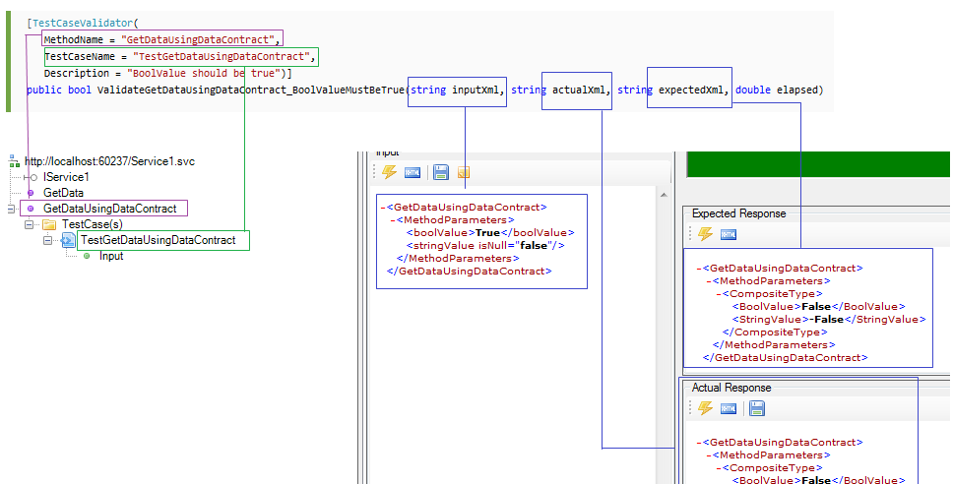This screenshot has width=953, height=484.
Task: Collapse the TestGetDataUsingDataContract node expander
Action: (47, 240)
